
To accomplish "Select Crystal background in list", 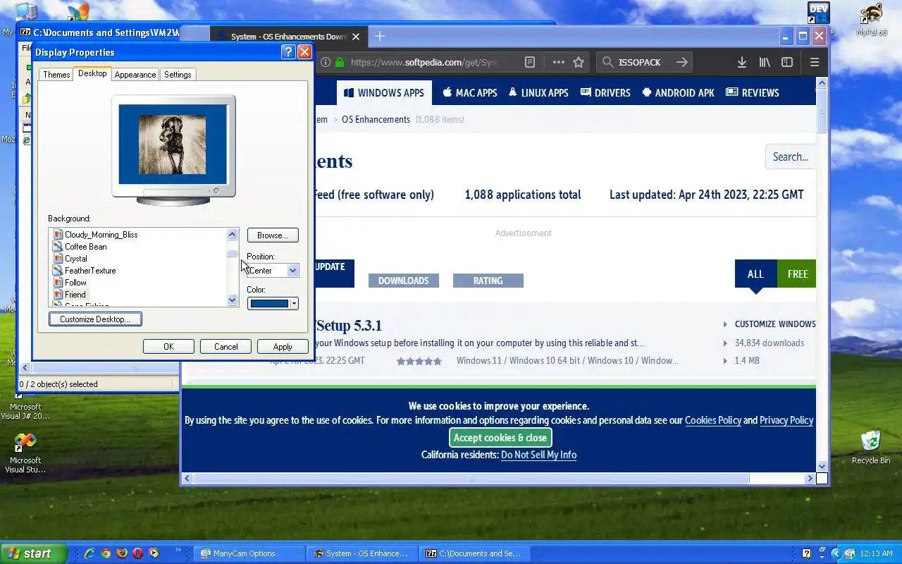I will (x=76, y=259).
